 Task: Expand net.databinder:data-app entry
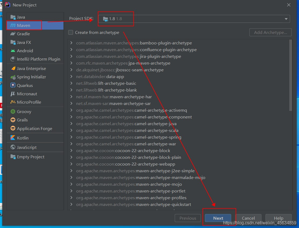71,76
